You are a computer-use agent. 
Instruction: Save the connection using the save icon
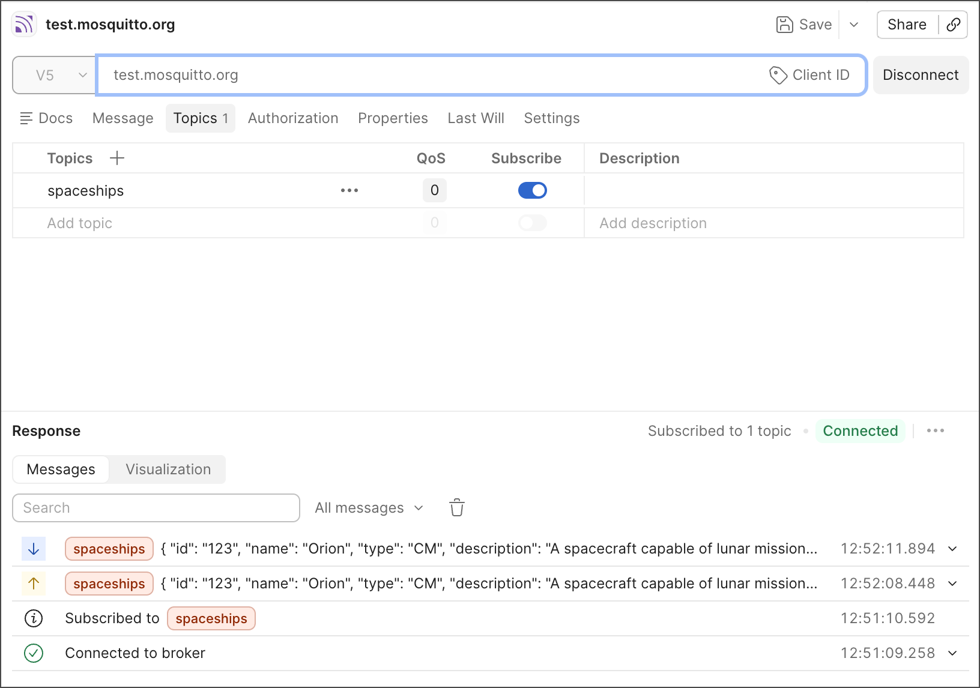(x=785, y=25)
